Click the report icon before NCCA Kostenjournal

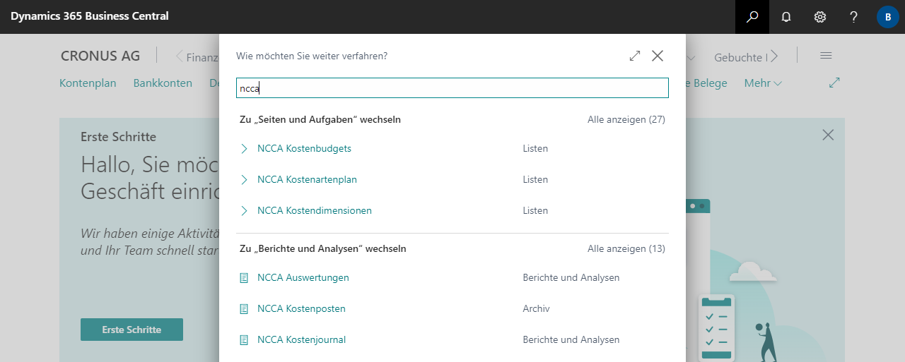244,340
